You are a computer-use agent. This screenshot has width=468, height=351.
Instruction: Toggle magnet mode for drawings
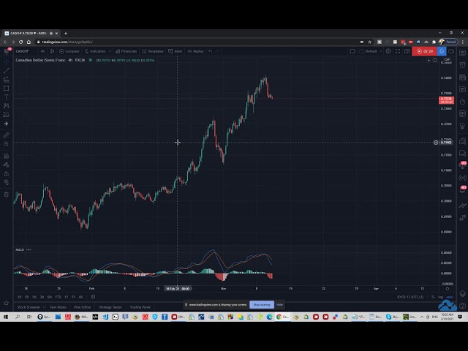7,156
